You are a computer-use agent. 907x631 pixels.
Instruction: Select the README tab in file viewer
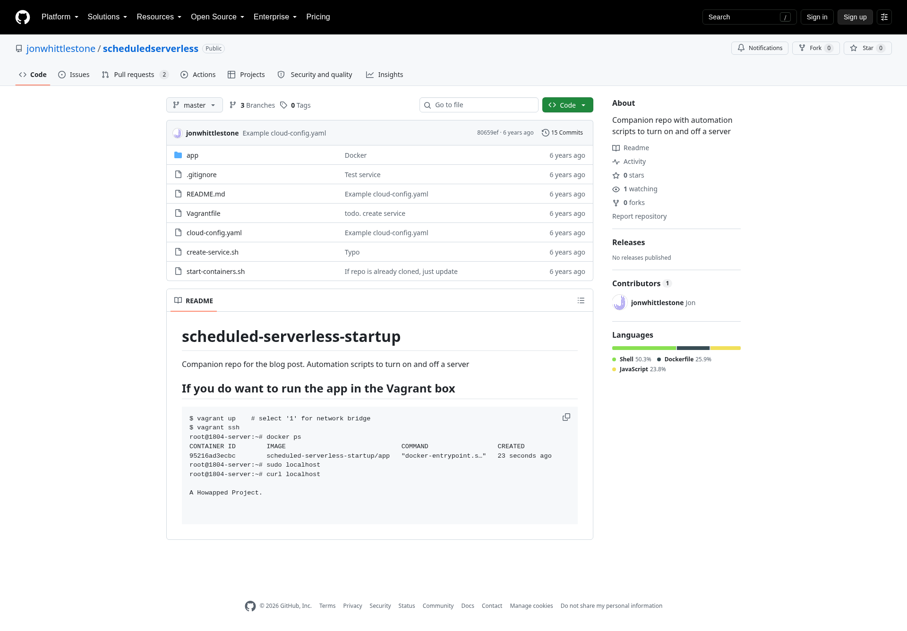coord(194,301)
